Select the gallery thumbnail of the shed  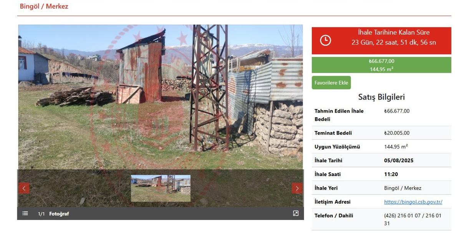pos(161,188)
